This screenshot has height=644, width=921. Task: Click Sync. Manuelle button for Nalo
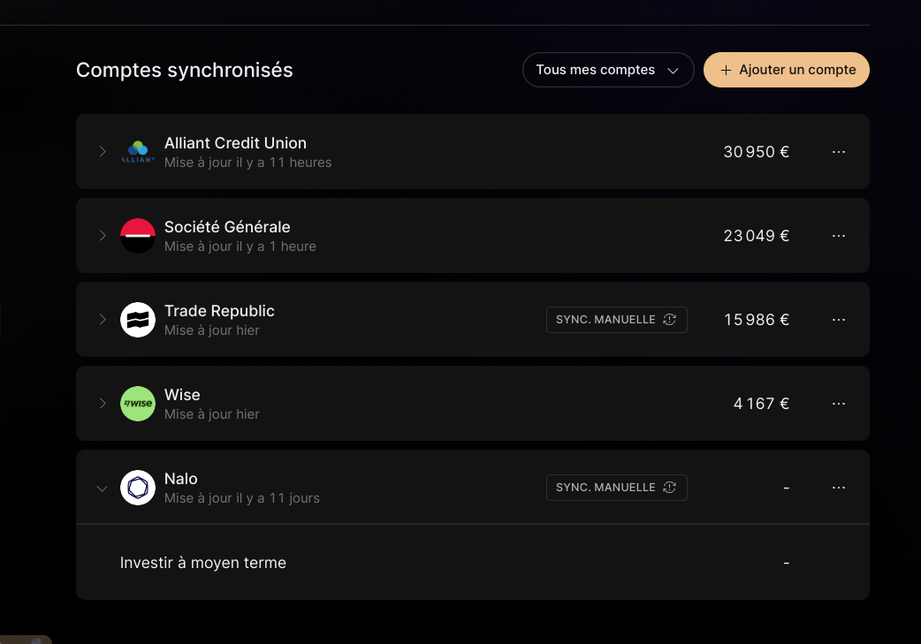[x=616, y=488]
